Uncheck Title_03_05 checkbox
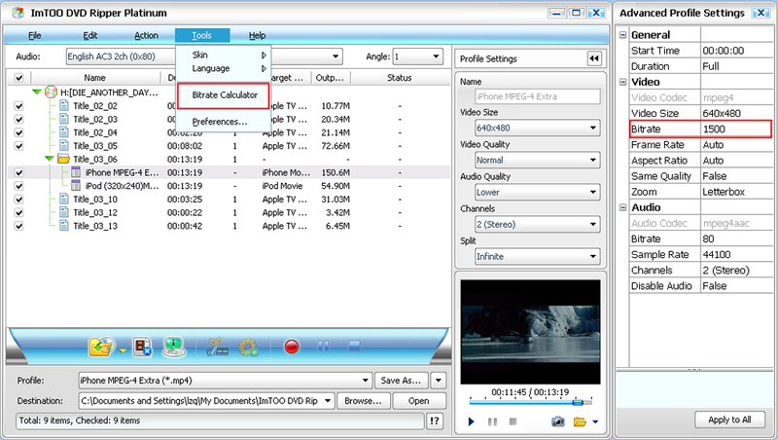Screen dimensions: 778x440 [18, 146]
